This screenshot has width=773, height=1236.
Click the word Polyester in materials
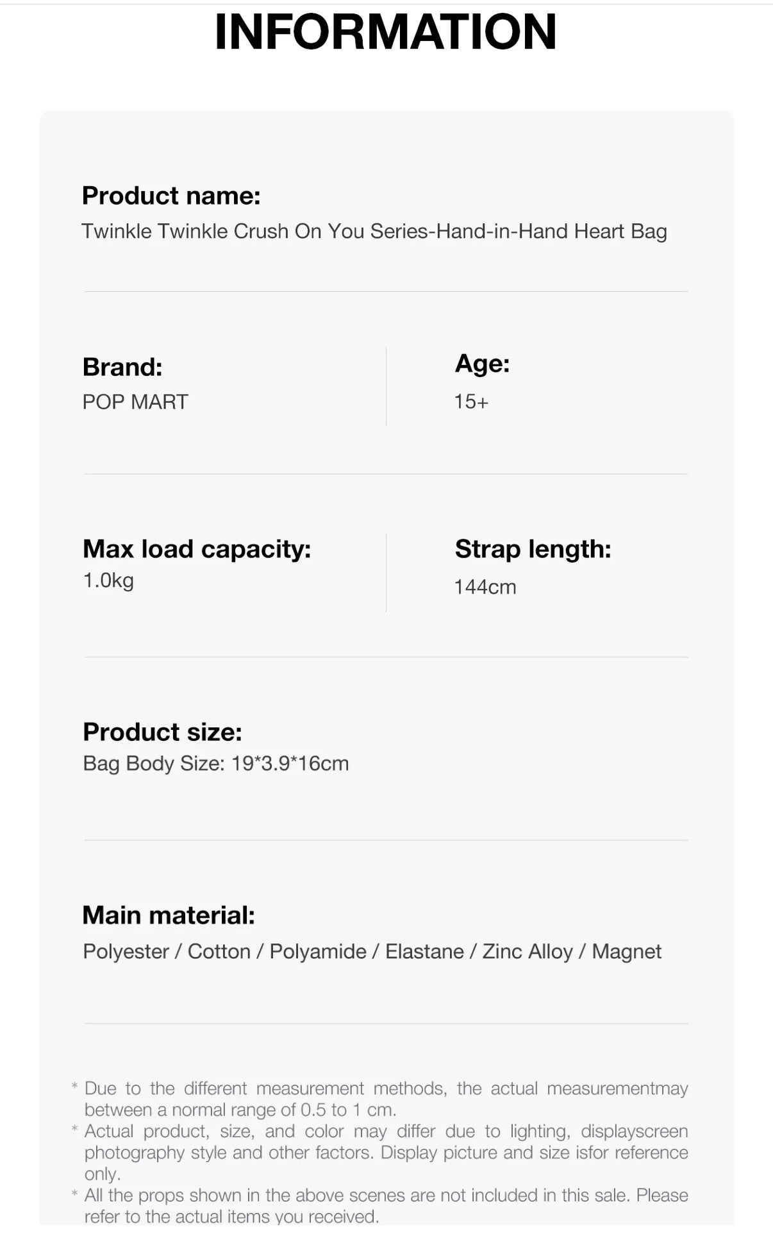click(126, 952)
